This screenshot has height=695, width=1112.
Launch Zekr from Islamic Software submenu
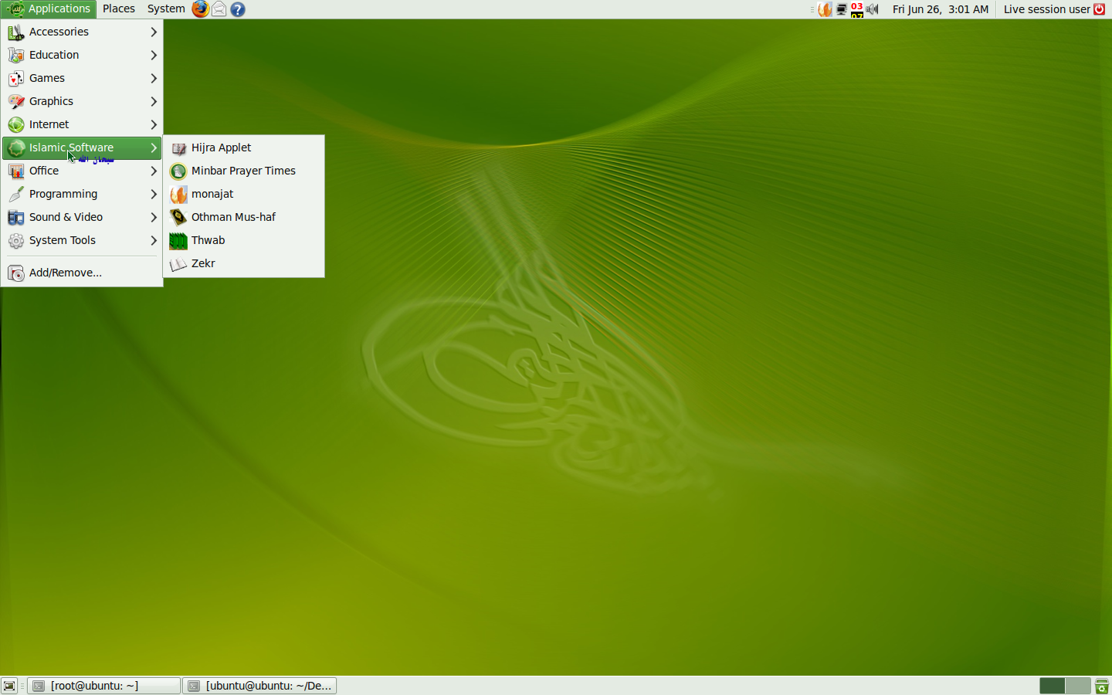(203, 263)
